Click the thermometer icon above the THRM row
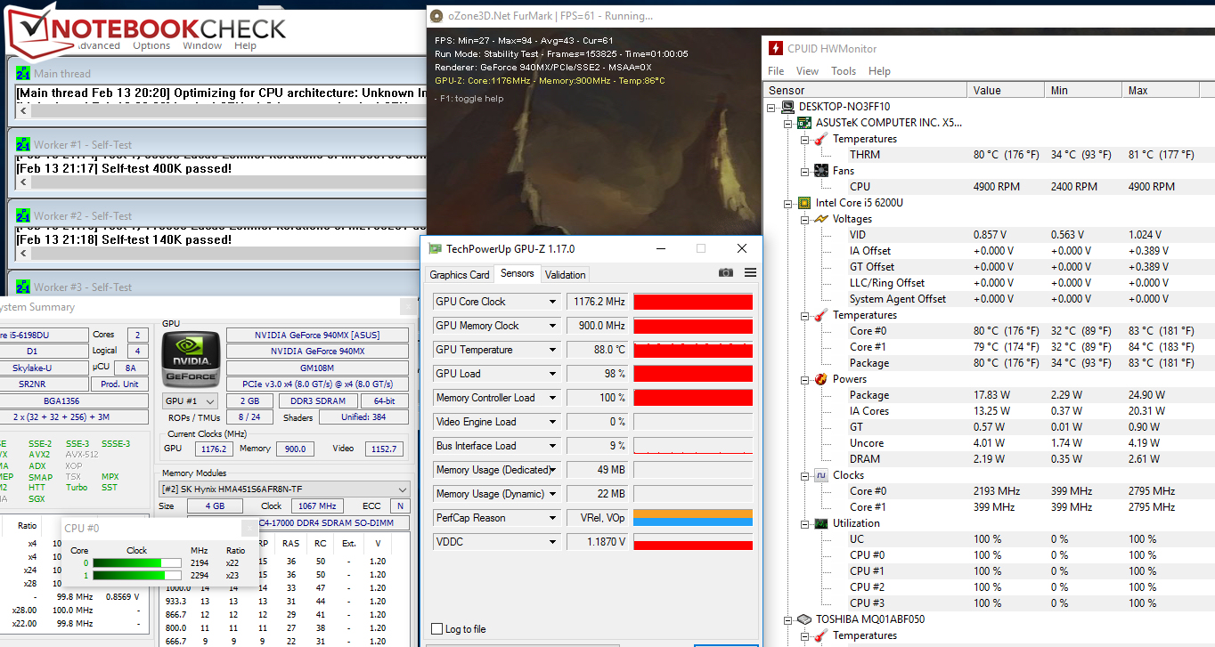Screen dimensions: 1215x647 coord(820,139)
